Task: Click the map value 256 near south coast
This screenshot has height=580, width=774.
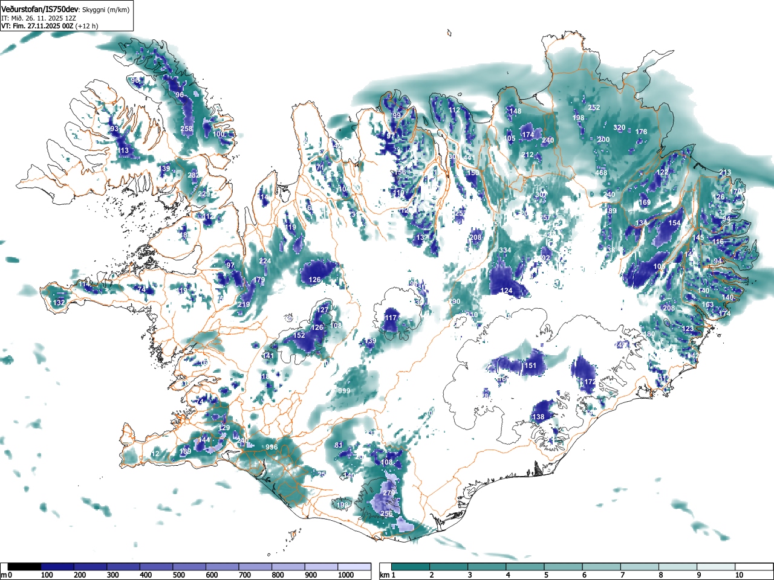Action: (x=386, y=514)
